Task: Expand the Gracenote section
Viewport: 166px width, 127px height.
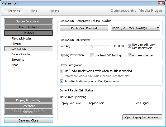Action: [x=29, y=106]
